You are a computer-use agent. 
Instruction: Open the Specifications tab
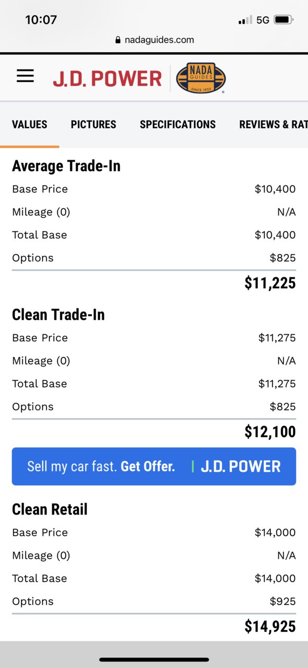[x=178, y=124]
